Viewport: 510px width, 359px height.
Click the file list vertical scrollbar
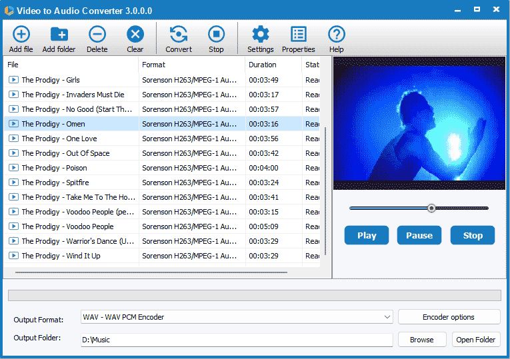325,190
